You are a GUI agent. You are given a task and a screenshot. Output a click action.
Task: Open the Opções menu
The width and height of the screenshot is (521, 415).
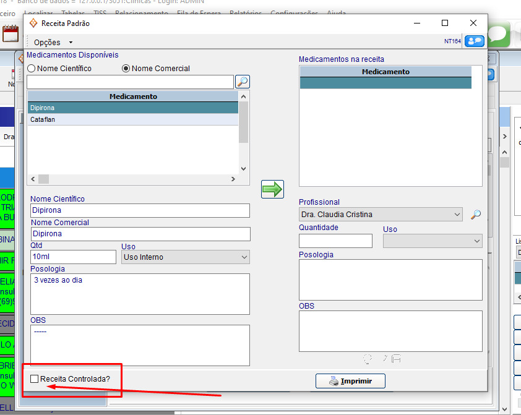tap(53, 42)
